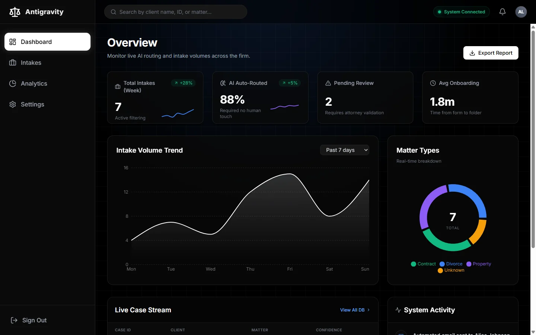
Task: Click the Fri label on chart axis
Action: pos(290,269)
